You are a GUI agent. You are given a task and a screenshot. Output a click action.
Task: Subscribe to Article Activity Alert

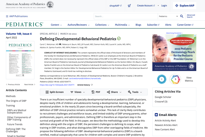tap(165, 120)
